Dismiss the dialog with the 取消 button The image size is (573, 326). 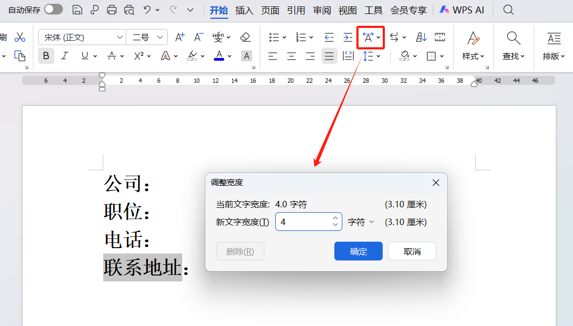412,251
